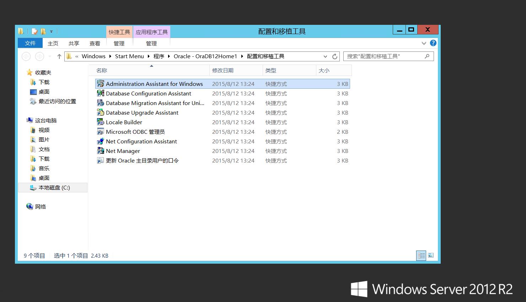Screen dimensions: 526x302
Task: Select the Database Upgrade Assistant icon
Action: pyautogui.click(x=101, y=112)
